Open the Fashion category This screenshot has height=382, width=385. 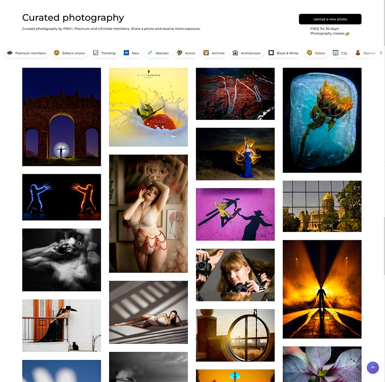pyautogui.click(x=365, y=53)
